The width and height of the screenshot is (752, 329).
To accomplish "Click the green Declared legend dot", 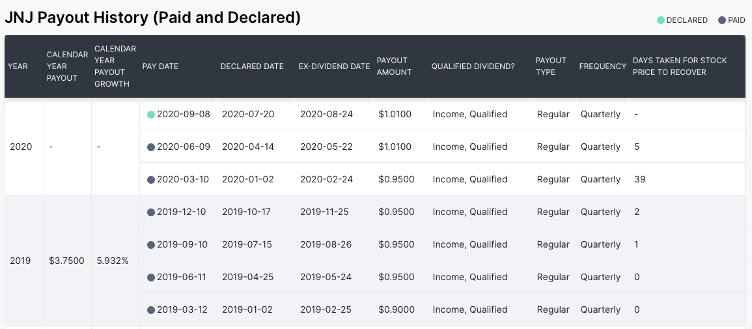I will point(661,20).
